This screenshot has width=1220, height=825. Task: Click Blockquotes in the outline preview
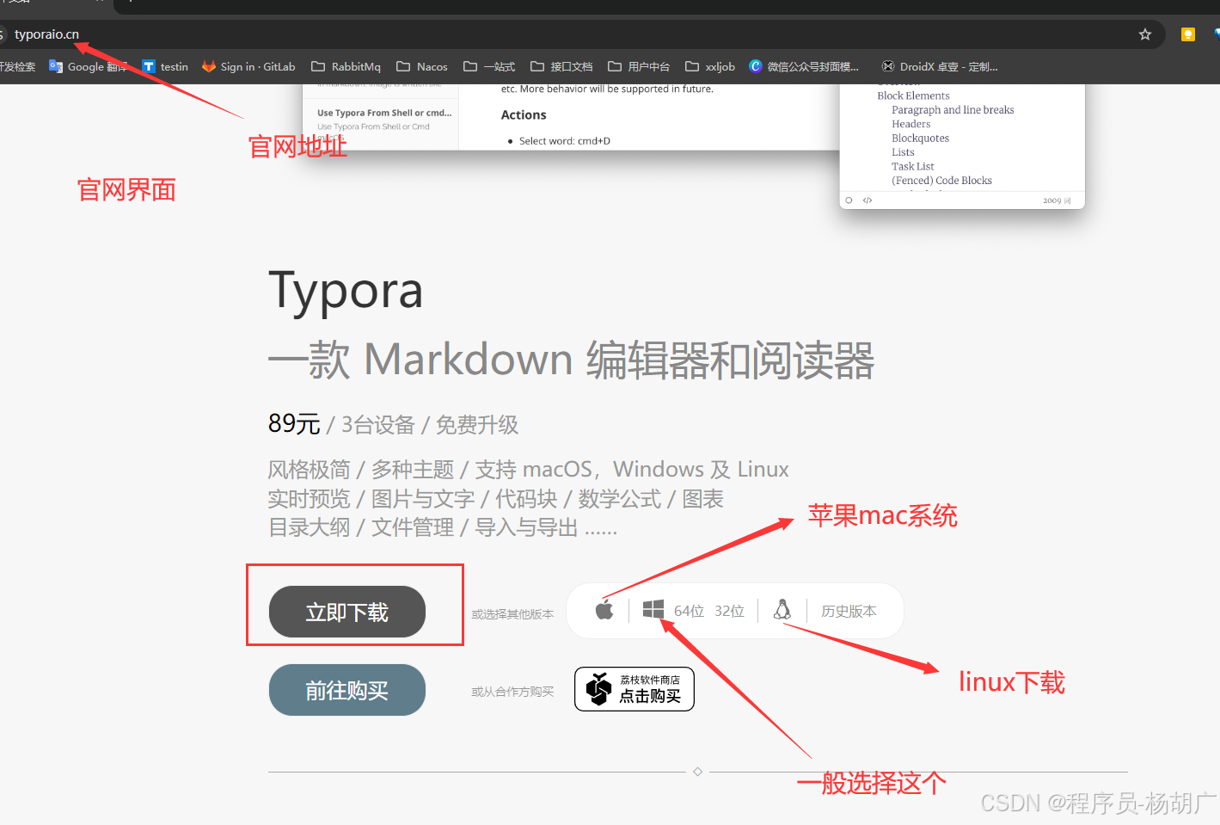click(920, 138)
